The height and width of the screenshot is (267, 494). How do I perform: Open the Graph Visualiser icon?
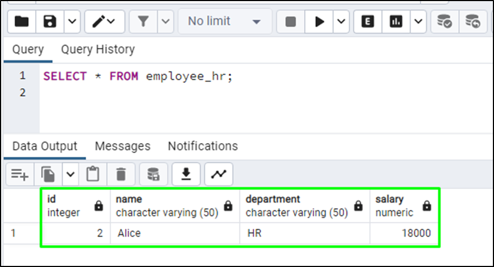219,174
